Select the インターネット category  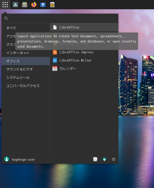26,53
